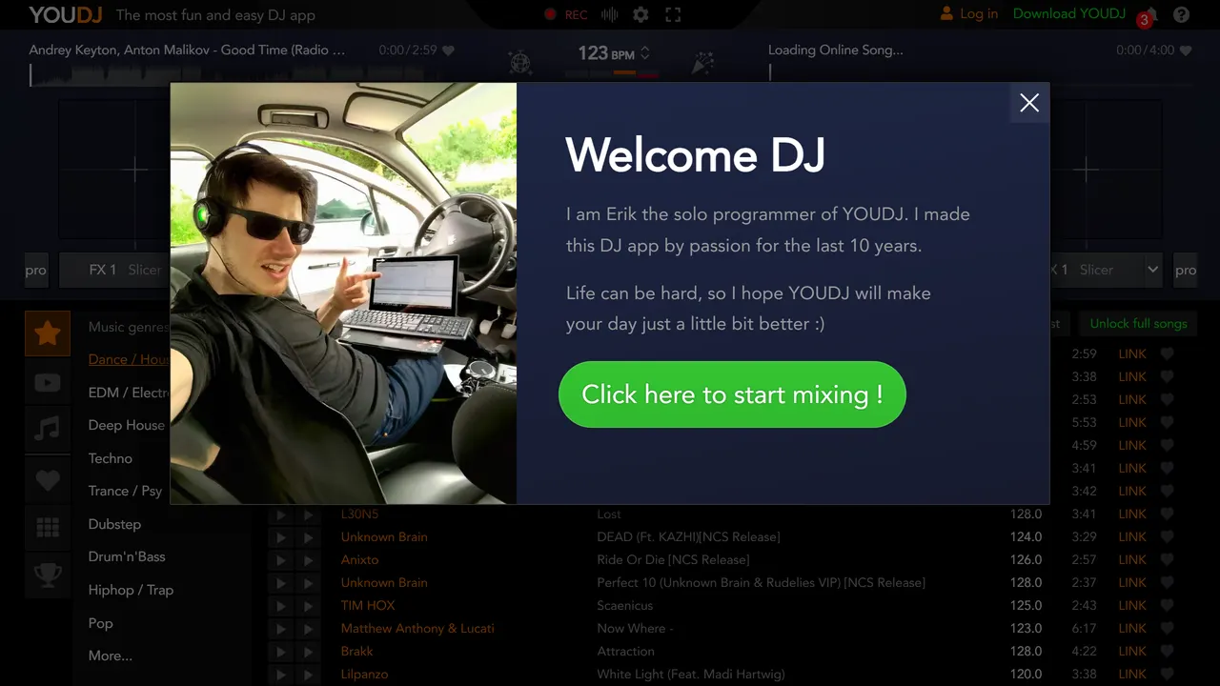Viewport: 1220px width, 686px height.
Task: Click song title Now Where -
Action: point(635,628)
